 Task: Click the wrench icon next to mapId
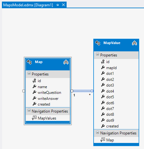coord(103,68)
